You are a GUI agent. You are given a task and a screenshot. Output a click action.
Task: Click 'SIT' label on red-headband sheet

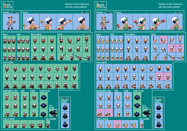(x=22, y=91)
